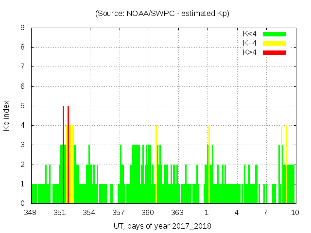The height and width of the screenshot is (233, 311).
Task: Click the 363 tick label on x-axis
Action: pos(177,213)
